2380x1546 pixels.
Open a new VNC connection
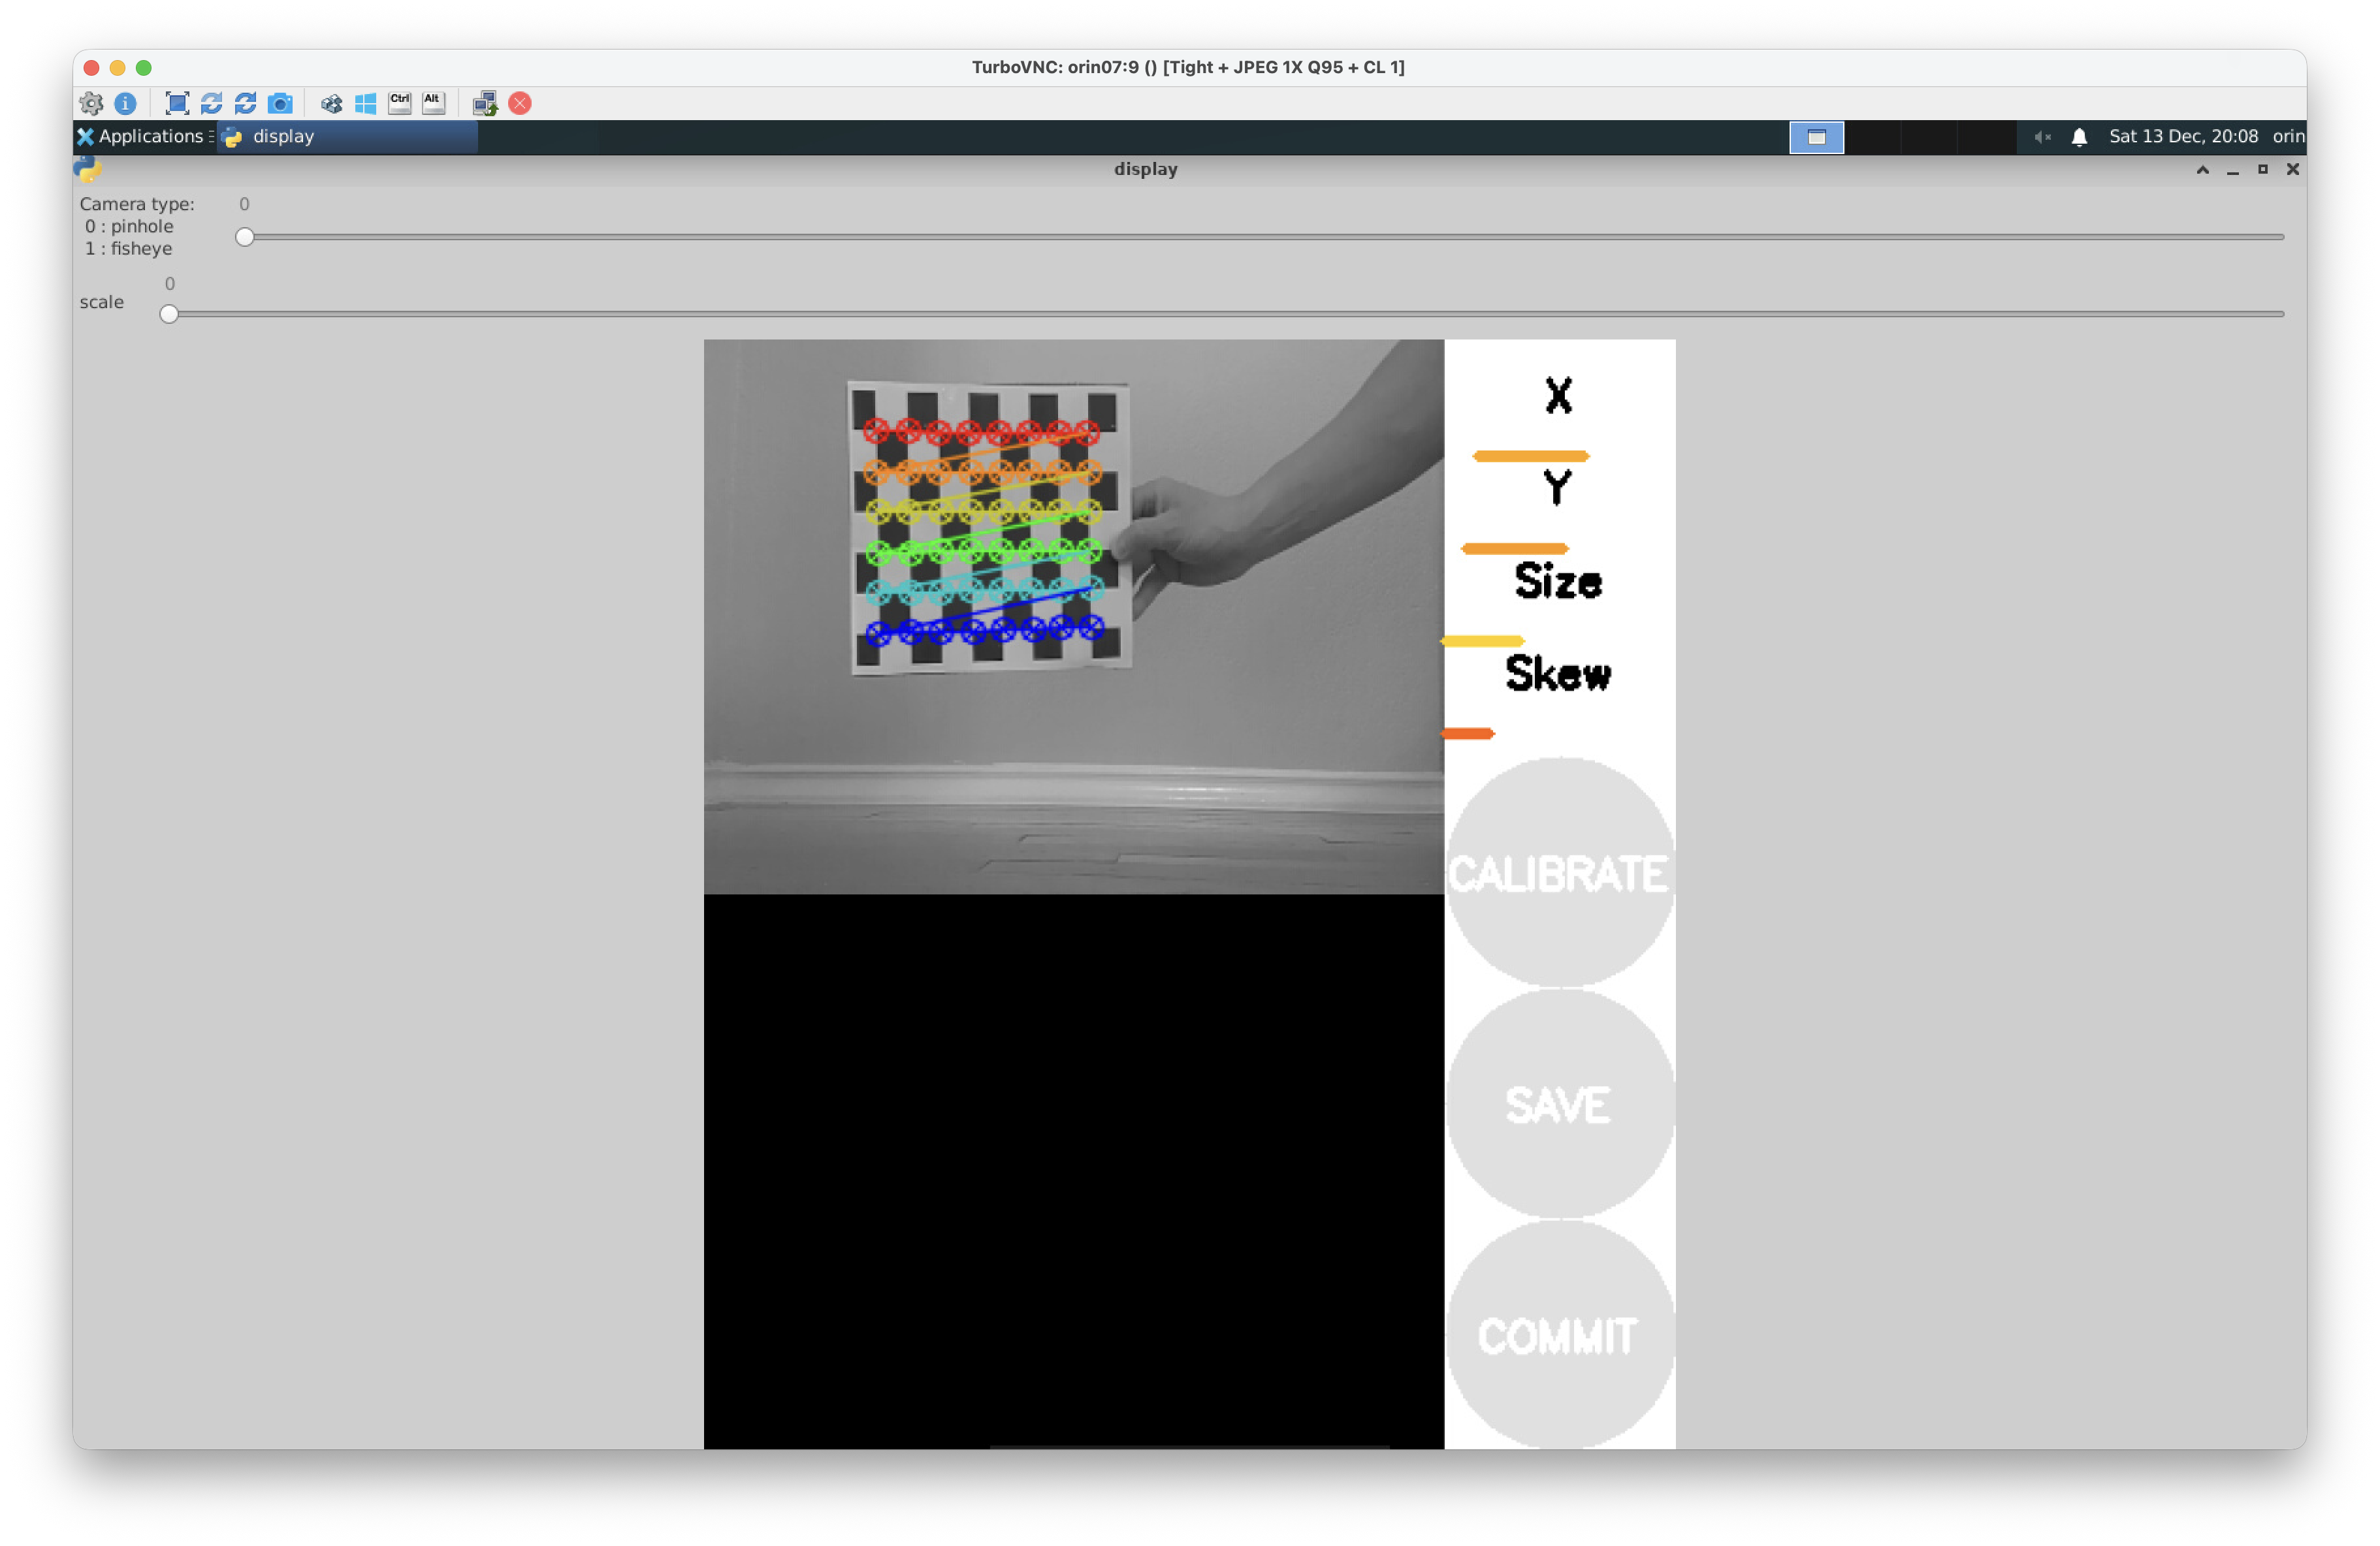(485, 103)
